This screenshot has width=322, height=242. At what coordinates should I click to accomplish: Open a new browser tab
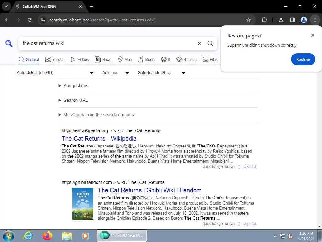[x=92, y=6]
